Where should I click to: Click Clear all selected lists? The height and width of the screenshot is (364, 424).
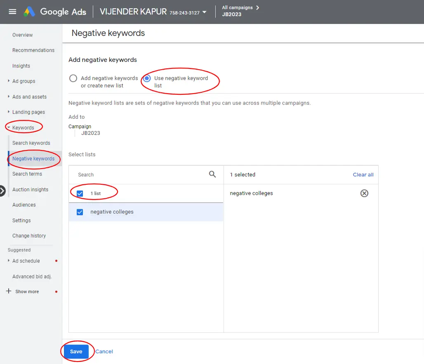click(x=363, y=174)
